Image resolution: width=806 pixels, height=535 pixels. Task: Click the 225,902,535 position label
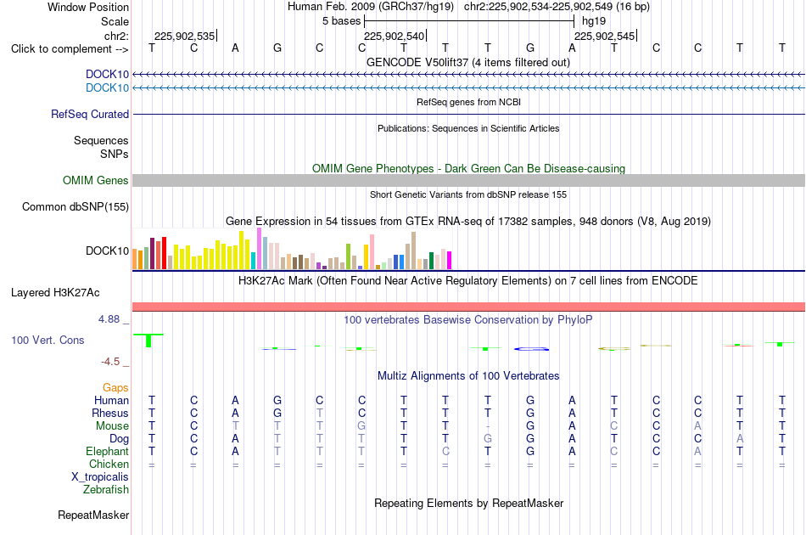[185, 37]
